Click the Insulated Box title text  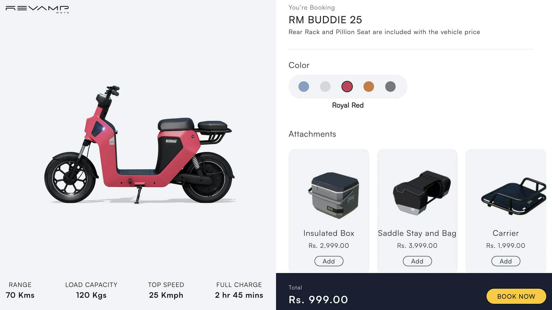pyautogui.click(x=329, y=233)
